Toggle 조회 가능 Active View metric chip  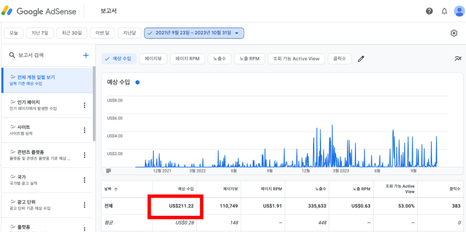pos(296,59)
